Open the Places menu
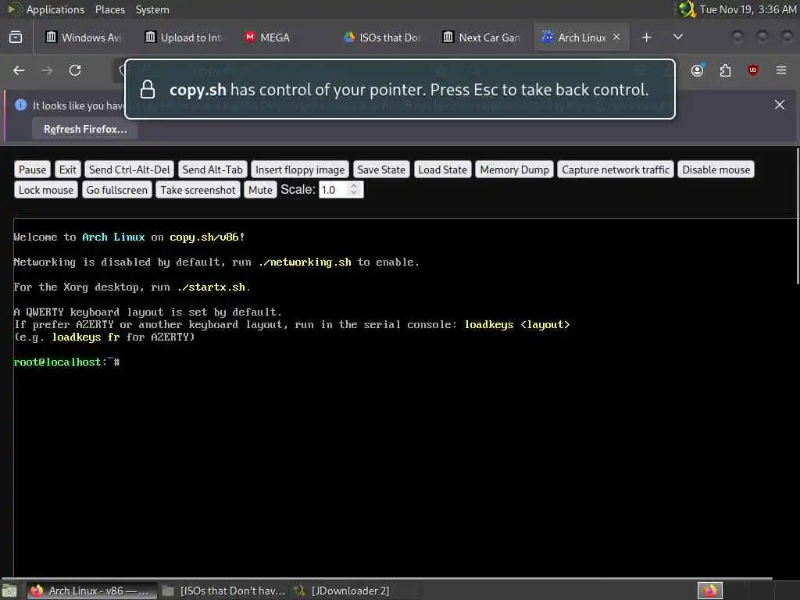Screen dimensions: 800x600 [x=109, y=9]
